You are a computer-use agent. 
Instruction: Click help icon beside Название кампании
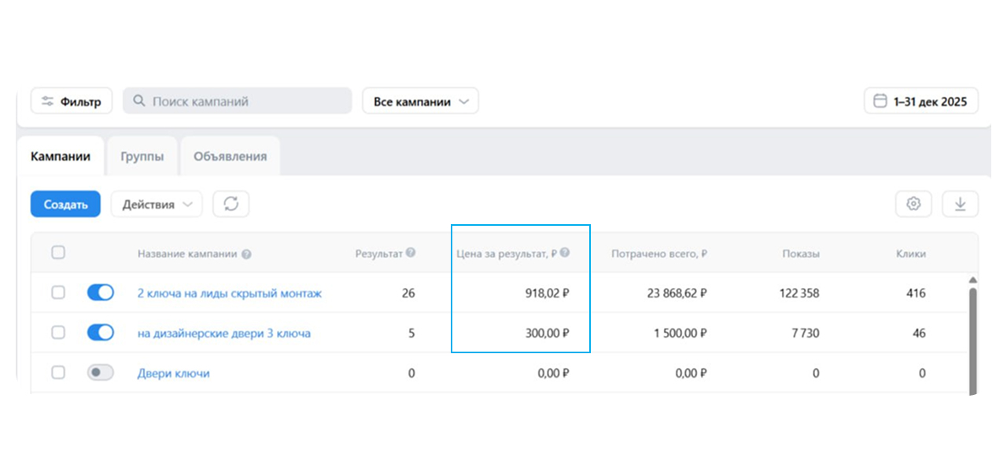(246, 254)
